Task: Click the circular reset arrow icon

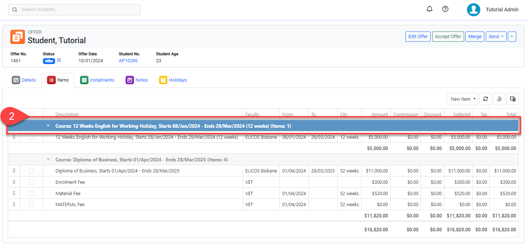Action: [x=499, y=99]
